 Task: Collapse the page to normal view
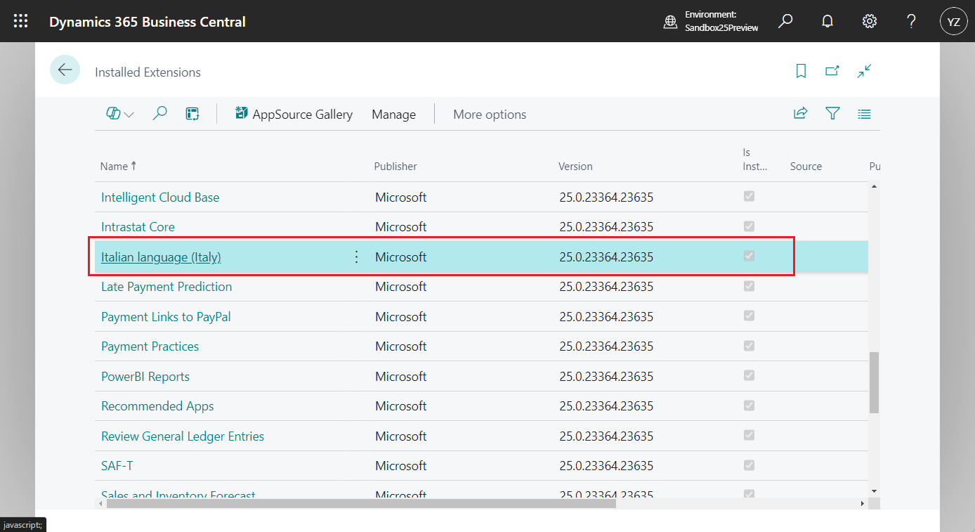tap(864, 71)
